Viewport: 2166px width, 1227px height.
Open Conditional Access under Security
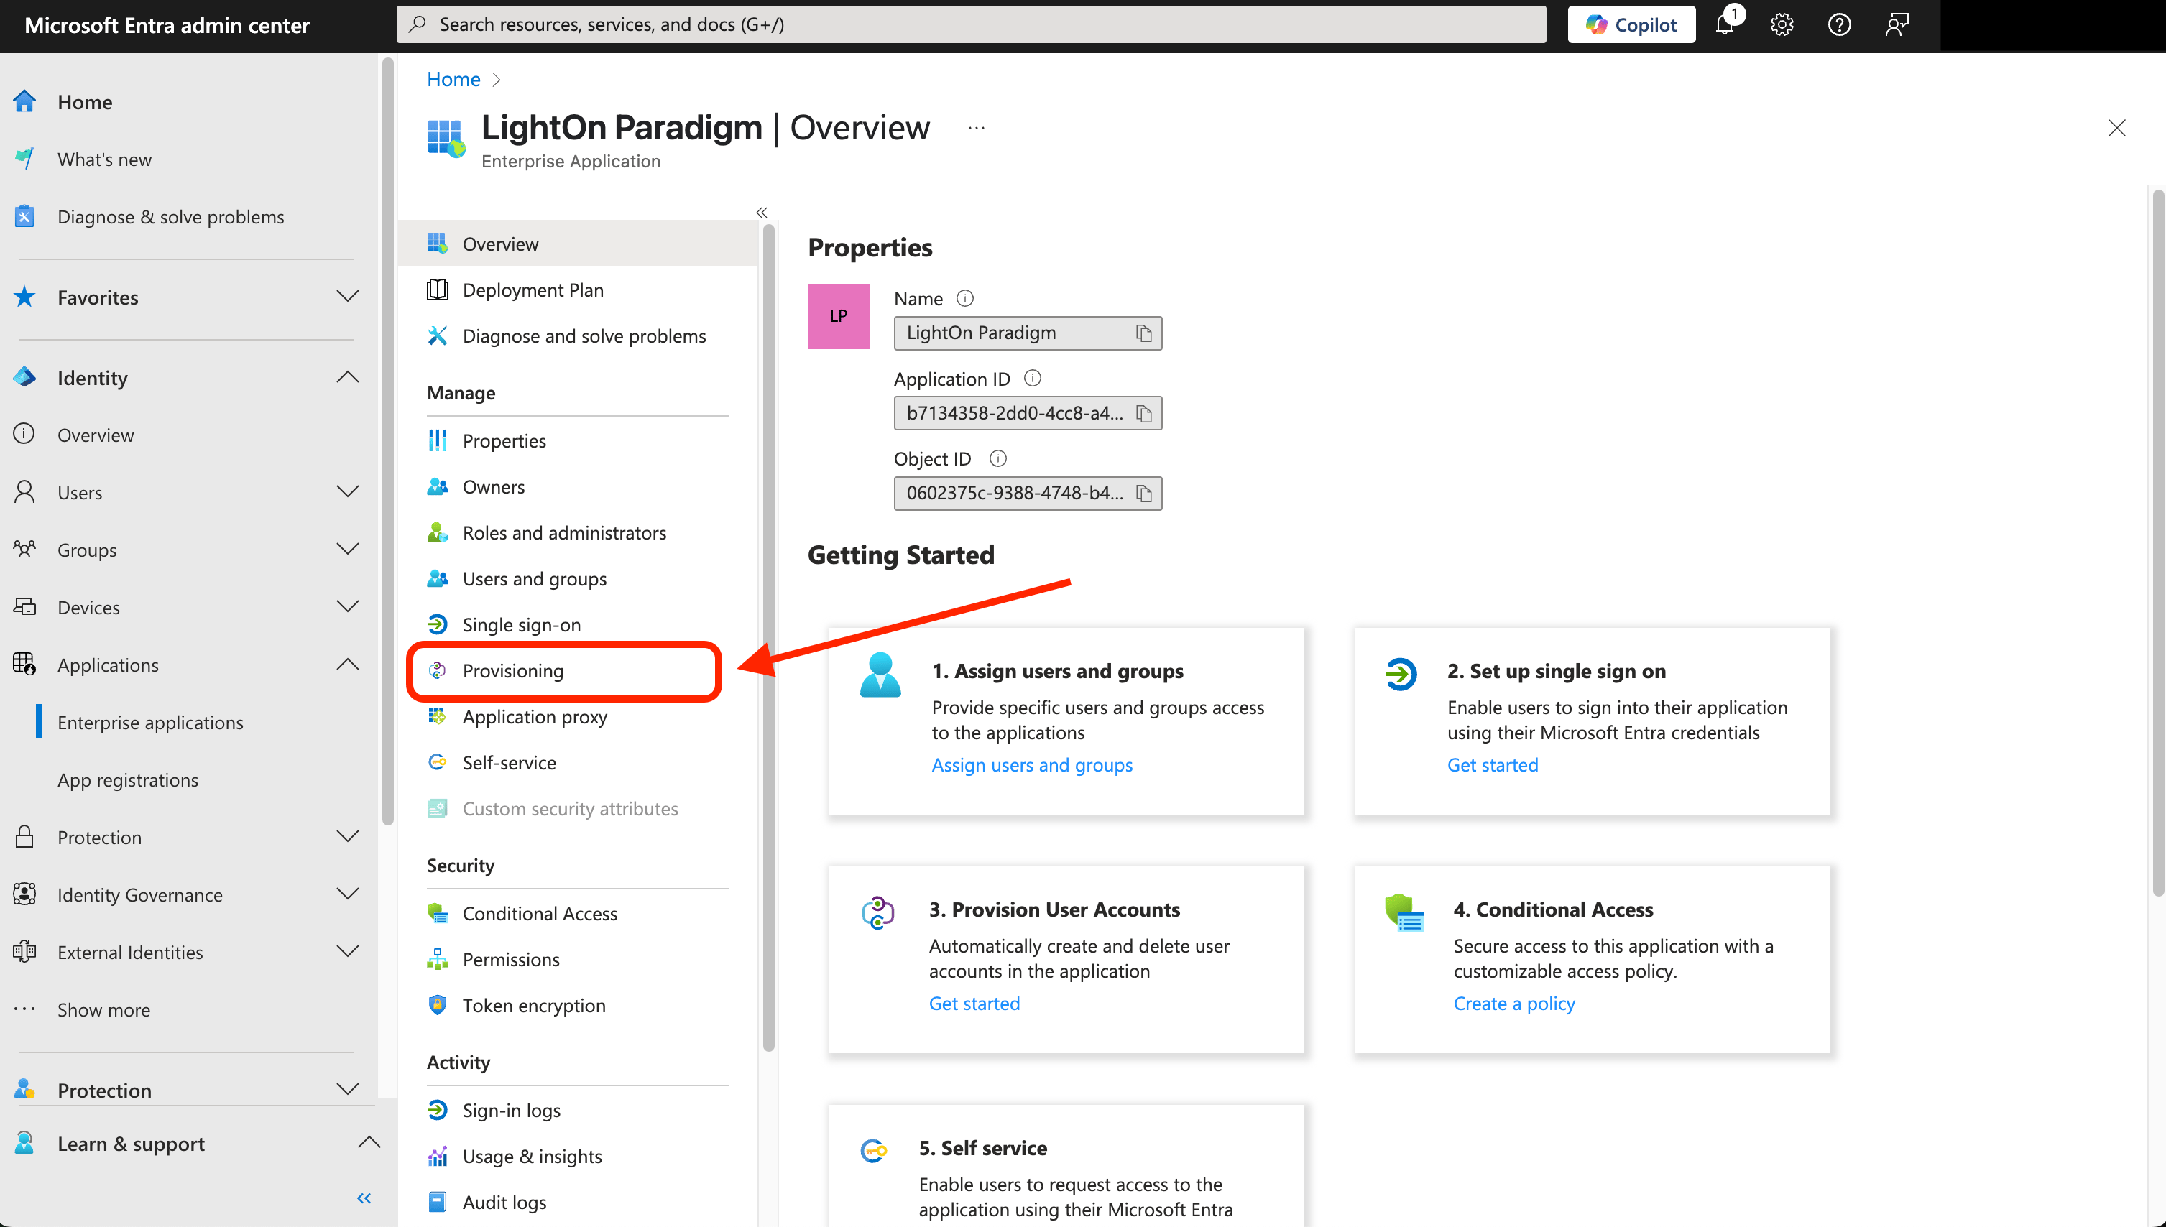(540, 914)
